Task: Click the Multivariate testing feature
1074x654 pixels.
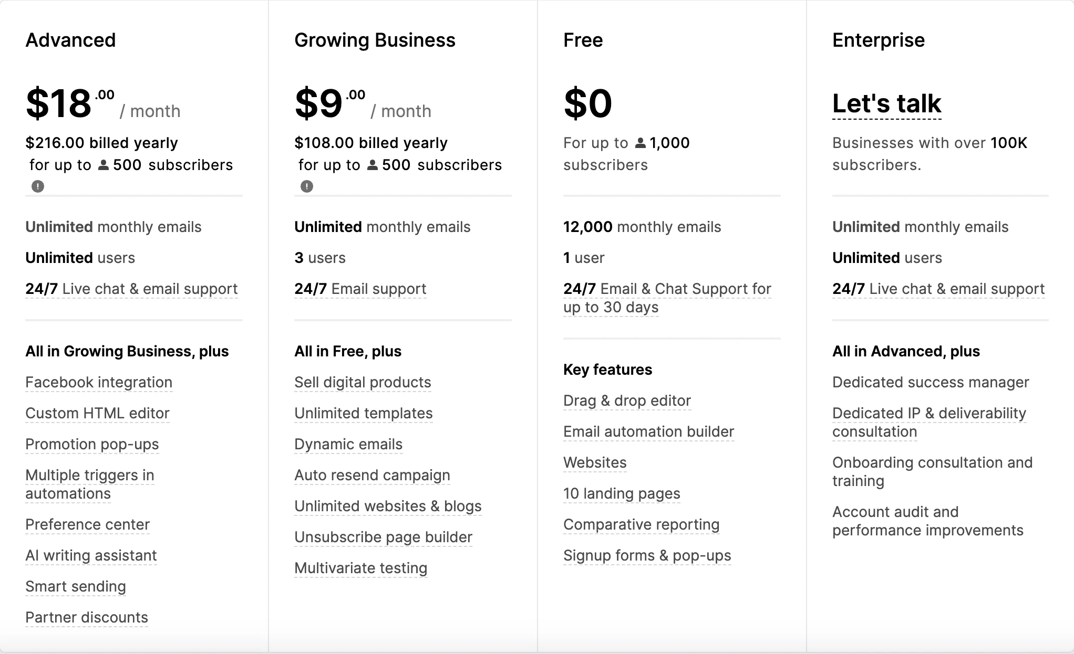Action: [x=360, y=568]
